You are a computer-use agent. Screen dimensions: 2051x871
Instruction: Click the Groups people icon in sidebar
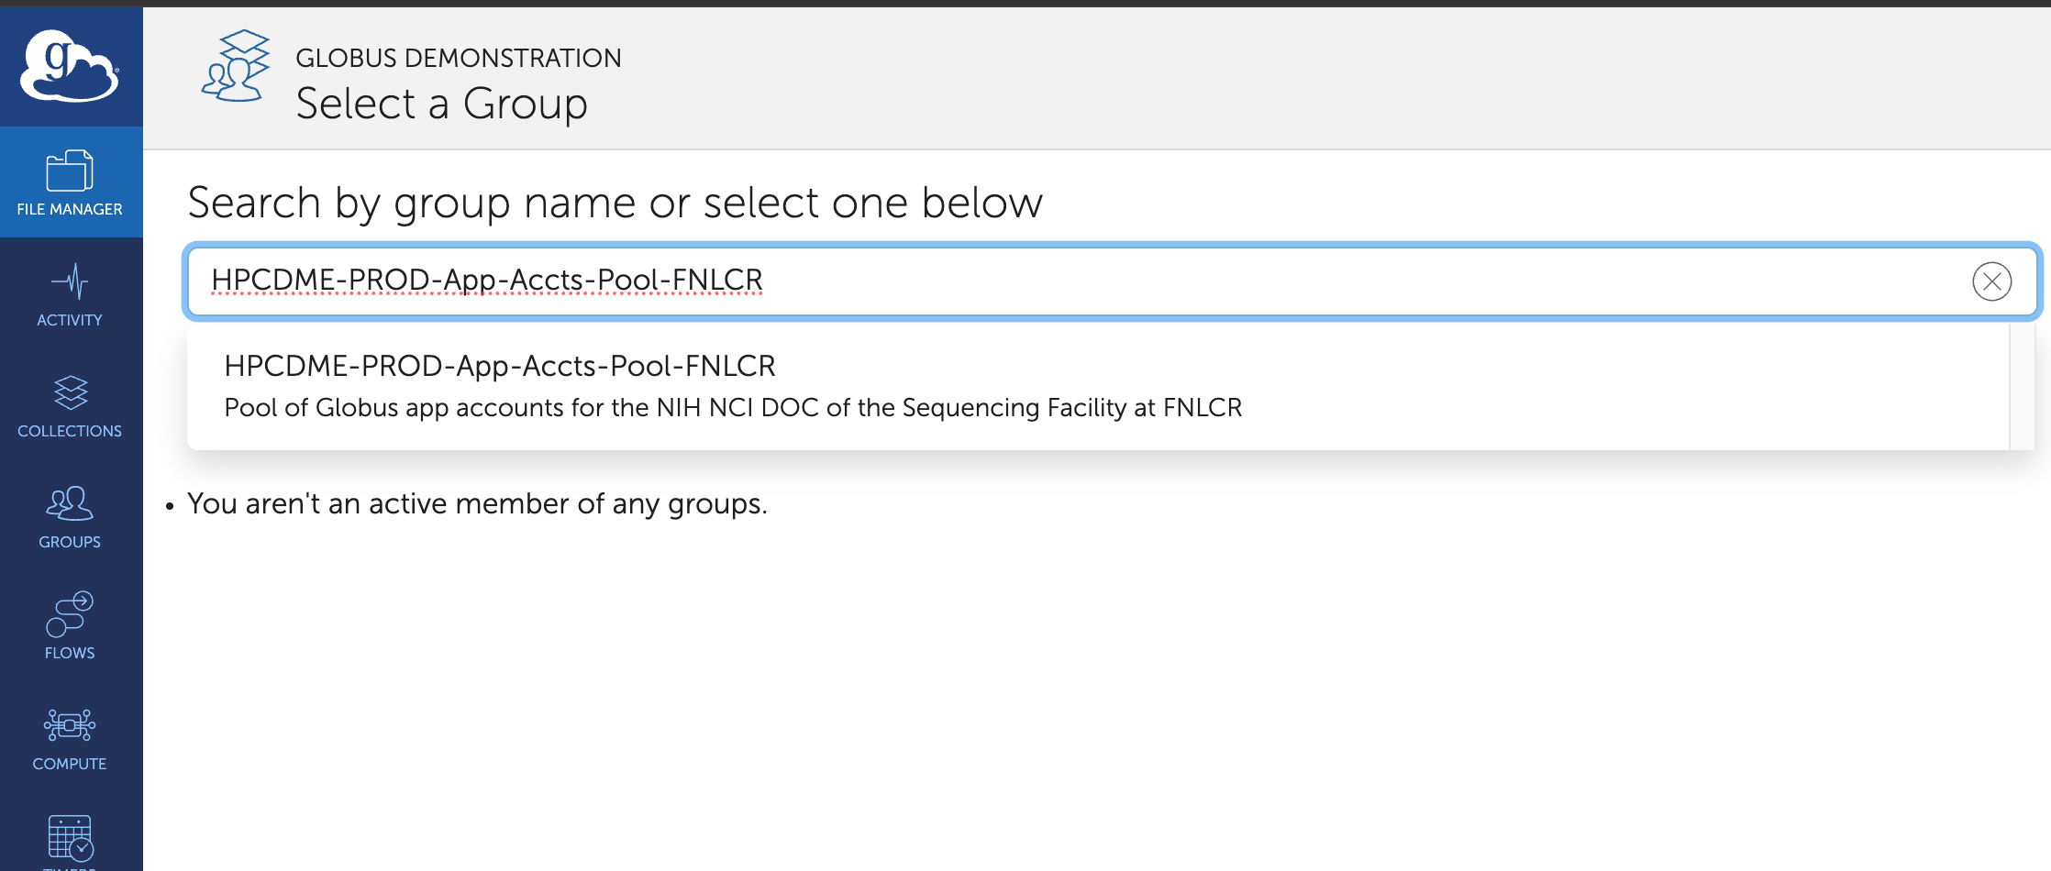point(70,503)
